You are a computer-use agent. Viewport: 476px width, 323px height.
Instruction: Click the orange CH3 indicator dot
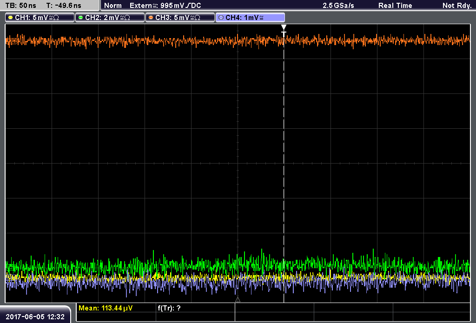click(x=151, y=18)
